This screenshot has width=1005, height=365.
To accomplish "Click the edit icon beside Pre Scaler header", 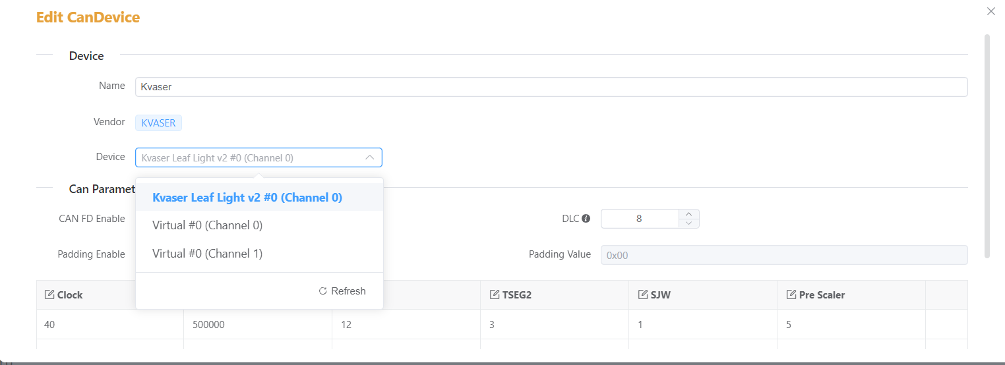I will pyautogui.click(x=791, y=295).
